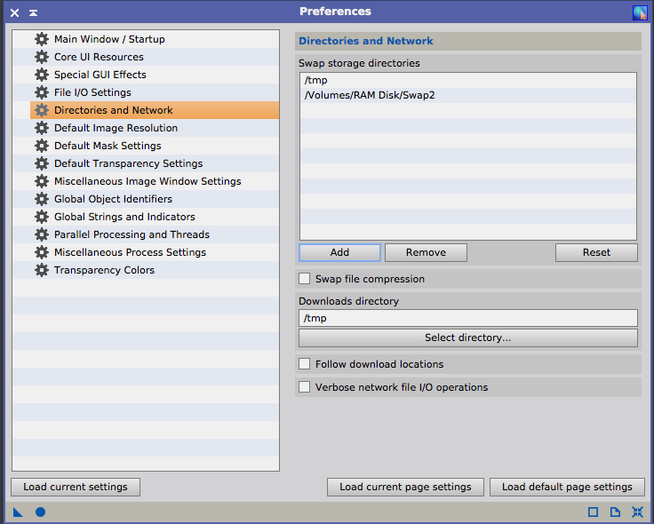Click the Downloads directory text field

coord(467,318)
